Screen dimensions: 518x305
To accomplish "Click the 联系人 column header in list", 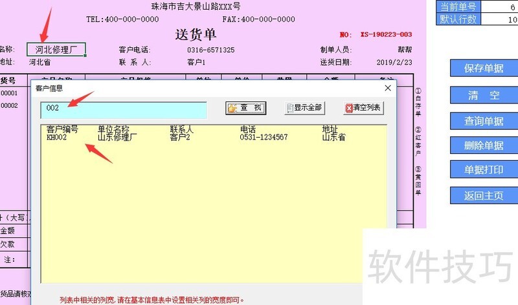I will (x=182, y=129).
